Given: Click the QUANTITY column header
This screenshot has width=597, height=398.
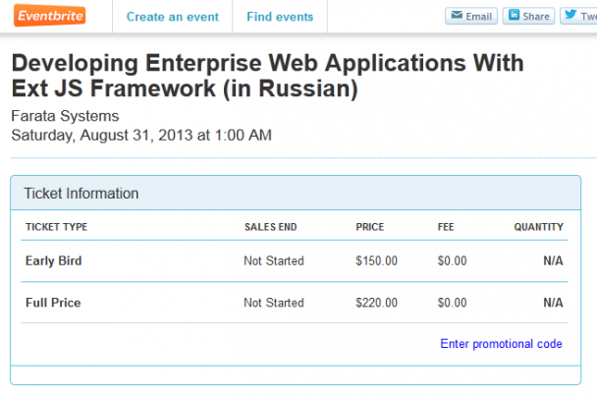Looking at the screenshot, I should [x=538, y=227].
